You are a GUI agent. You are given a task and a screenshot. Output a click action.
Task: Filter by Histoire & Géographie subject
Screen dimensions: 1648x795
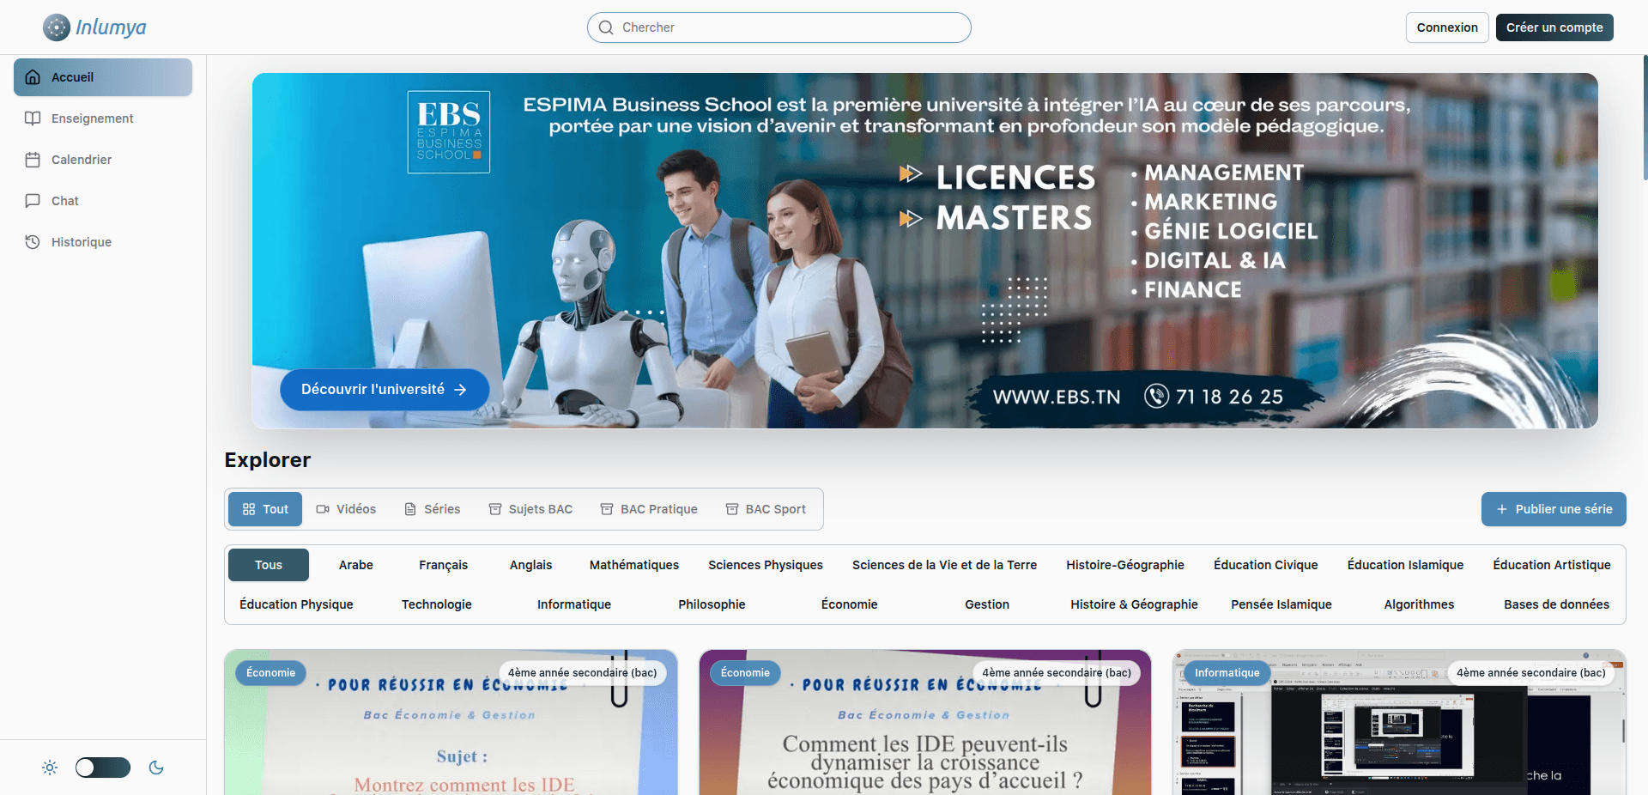(x=1134, y=604)
